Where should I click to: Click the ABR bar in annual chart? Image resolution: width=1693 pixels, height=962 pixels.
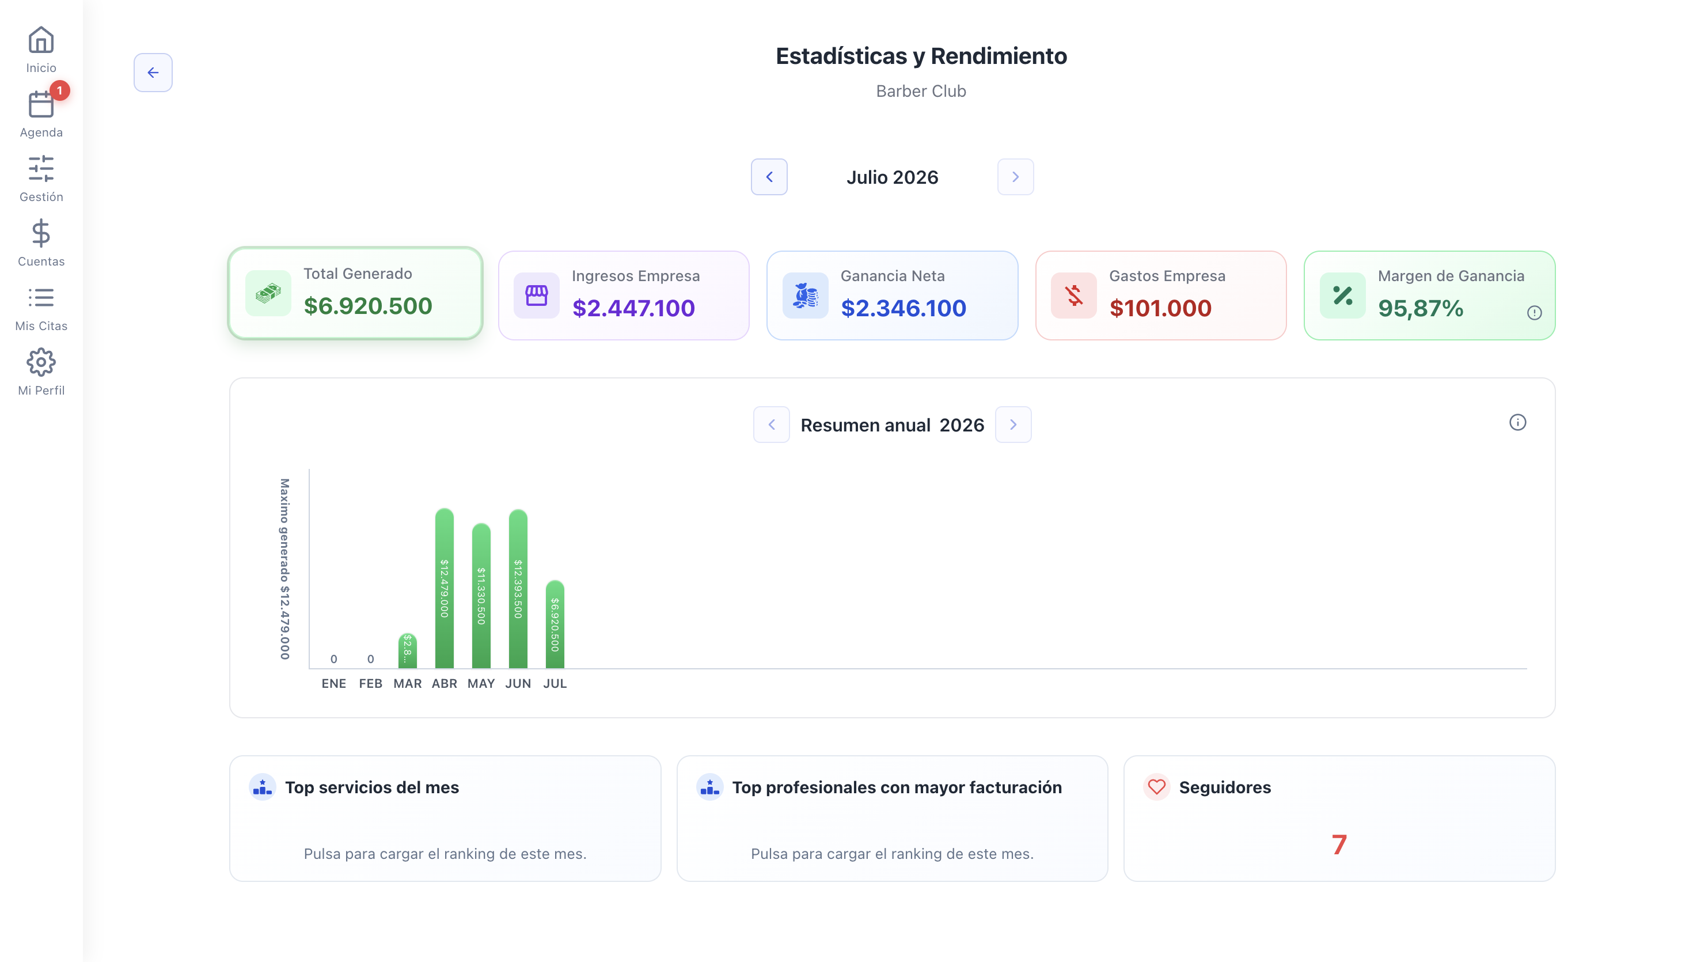tap(445, 588)
